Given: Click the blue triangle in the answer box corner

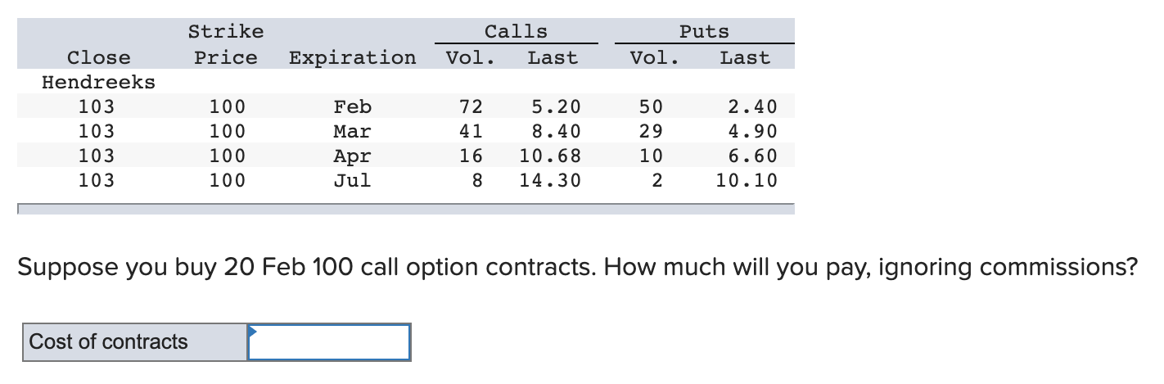Looking at the screenshot, I should tap(254, 331).
